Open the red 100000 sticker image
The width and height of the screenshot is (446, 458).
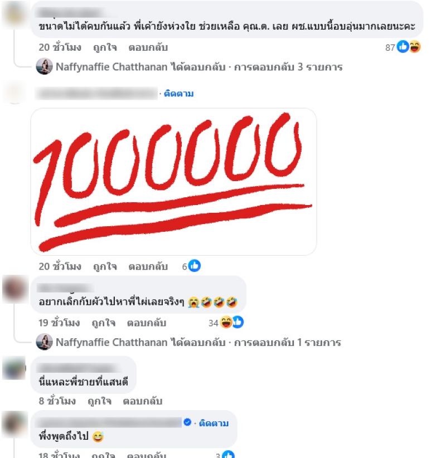pos(173,182)
